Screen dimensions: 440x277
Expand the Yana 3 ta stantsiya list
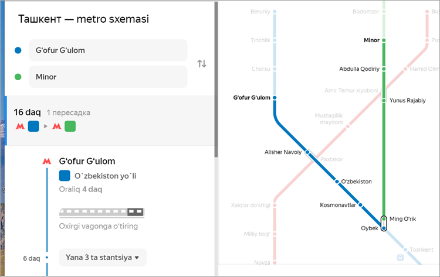(103, 258)
